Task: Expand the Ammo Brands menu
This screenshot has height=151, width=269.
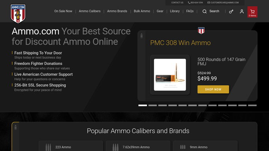Action: 117,11
